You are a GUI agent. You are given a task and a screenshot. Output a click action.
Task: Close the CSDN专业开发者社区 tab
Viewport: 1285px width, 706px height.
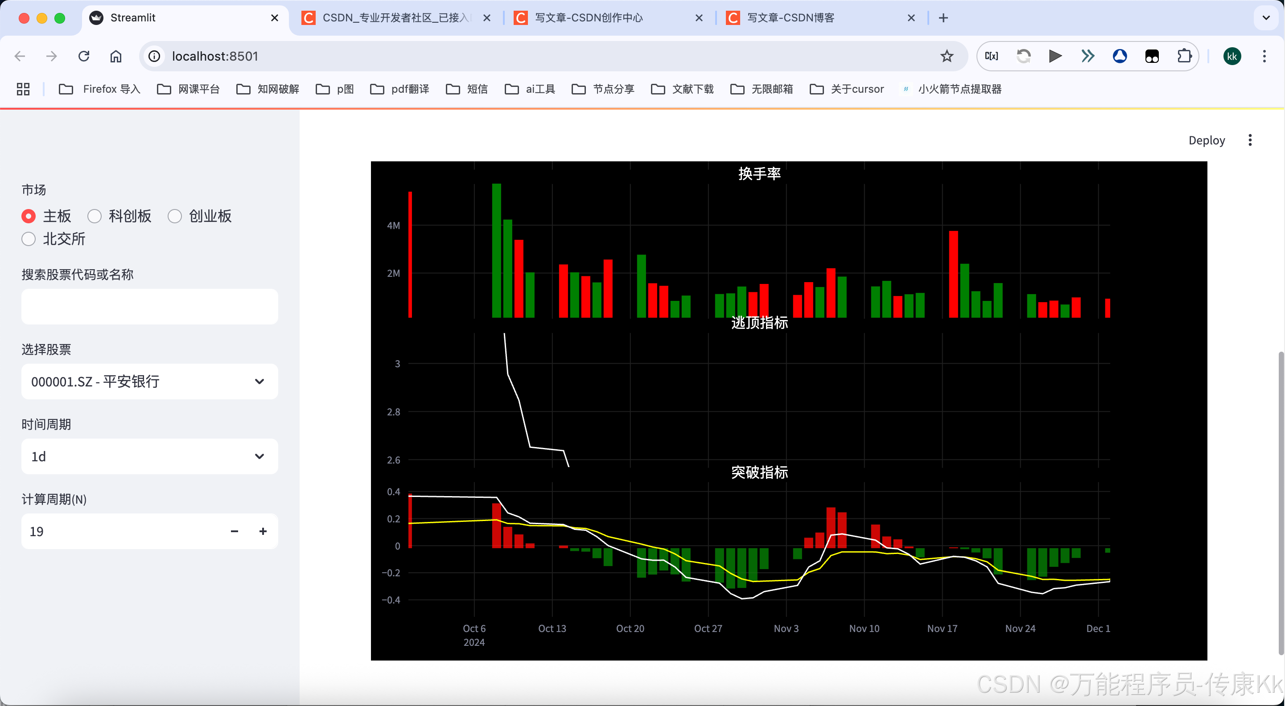point(487,18)
